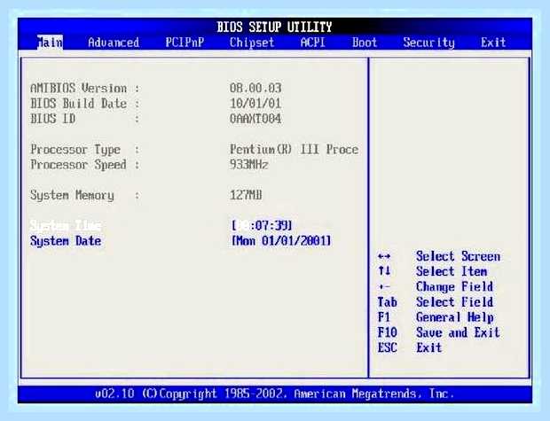Viewport: 550px width, 421px height.
Task: Switch to the PCIPnP tab
Action: tap(185, 43)
